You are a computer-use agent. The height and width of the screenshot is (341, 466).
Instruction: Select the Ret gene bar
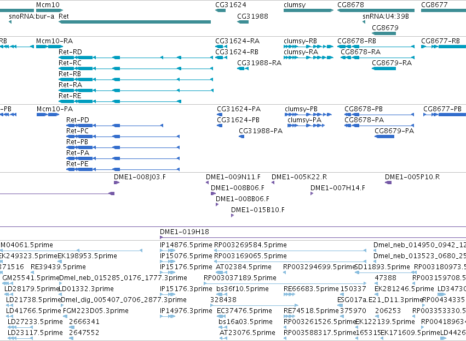pyautogui.click(x=135, y=22)
